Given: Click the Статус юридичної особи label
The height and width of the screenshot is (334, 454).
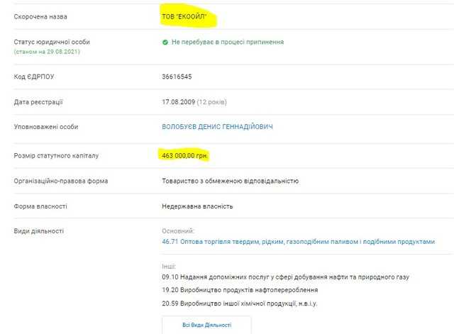Looking at the screenshot, I should (52, 42).
